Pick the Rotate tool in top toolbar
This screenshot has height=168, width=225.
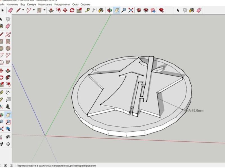tap(72, 10)
